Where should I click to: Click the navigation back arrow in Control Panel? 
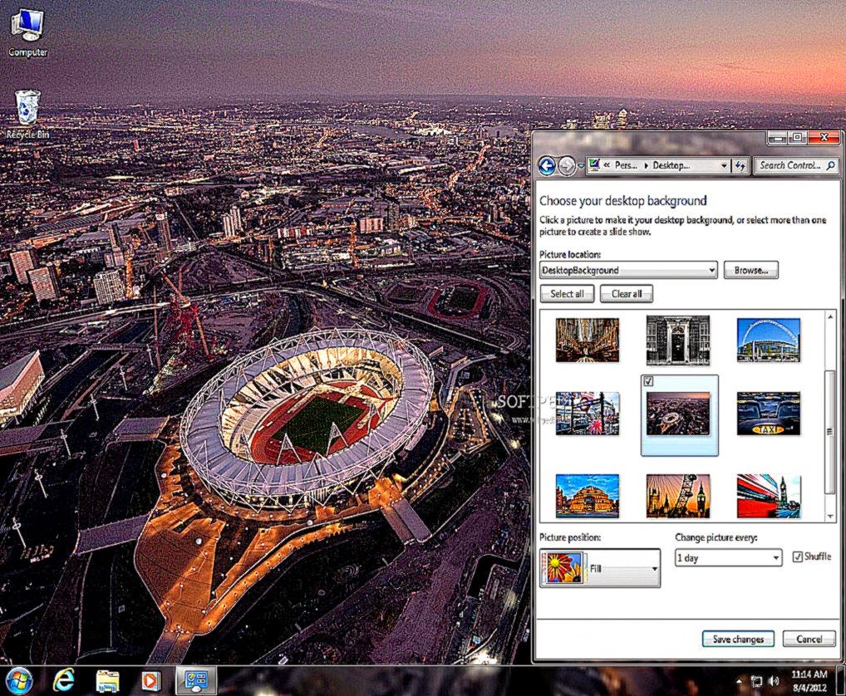pyautogui.click(x=548, y=165)
